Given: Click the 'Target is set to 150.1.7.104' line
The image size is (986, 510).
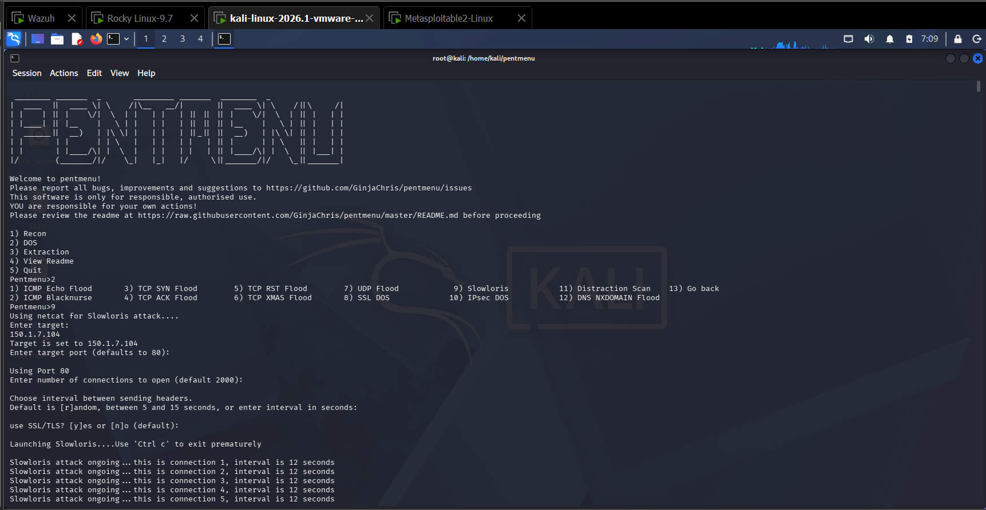Looking at the screenshot, I should pyautogui.click(x=74, y=344).
